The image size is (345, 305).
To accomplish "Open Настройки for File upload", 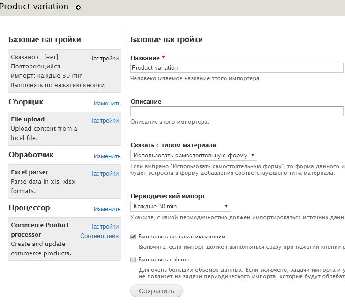I will (104, 120).
